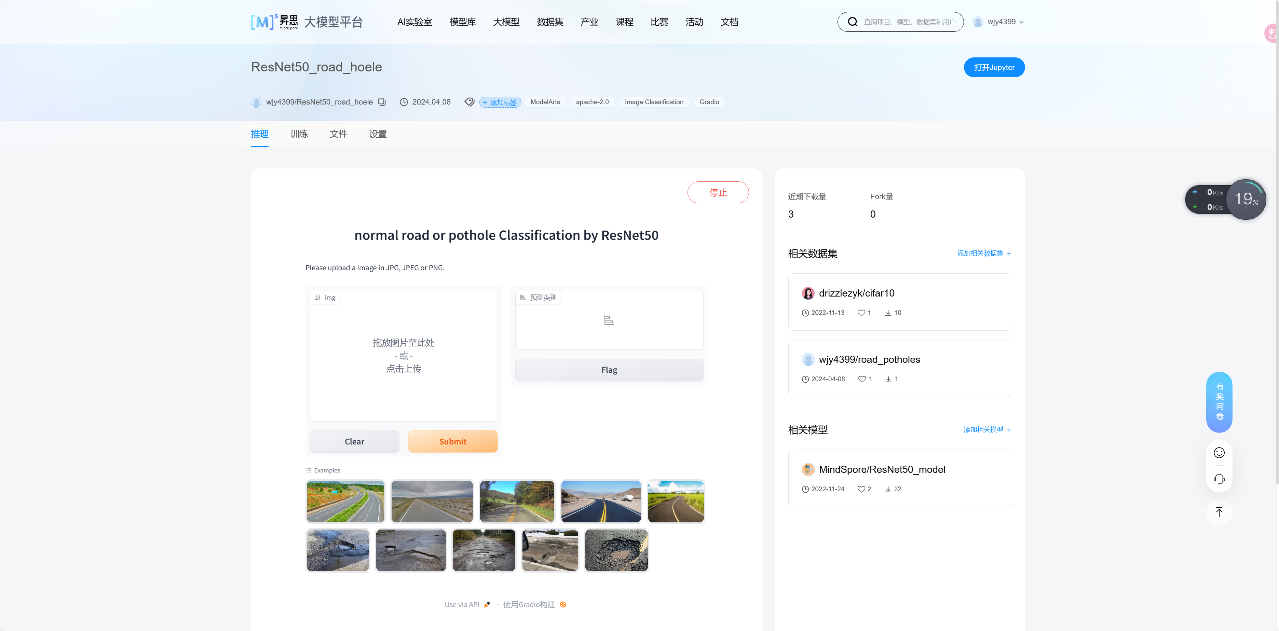Click the headset customer support icon

(x=1219, y=479)
